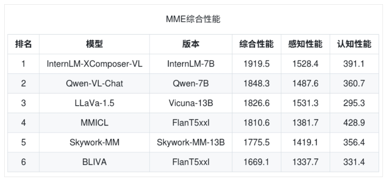Click the Skywork-MM-13B version cell

point(191,142)
